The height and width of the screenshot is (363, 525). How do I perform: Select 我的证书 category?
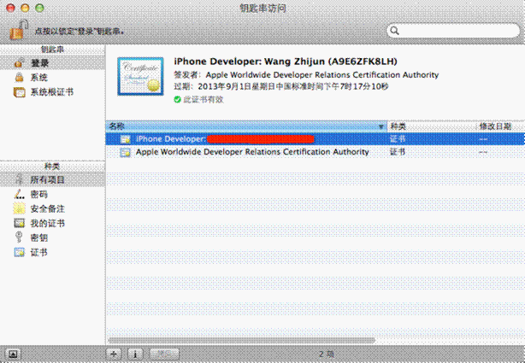(x=52, y=223)
